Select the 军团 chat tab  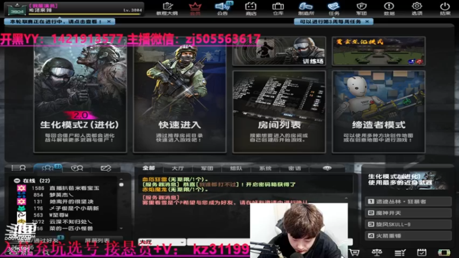pyautogui.click(x=207, y=168)
